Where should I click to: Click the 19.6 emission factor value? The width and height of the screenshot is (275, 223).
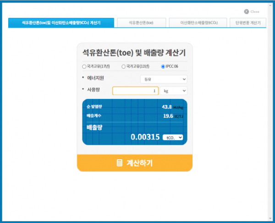point(167,116)
